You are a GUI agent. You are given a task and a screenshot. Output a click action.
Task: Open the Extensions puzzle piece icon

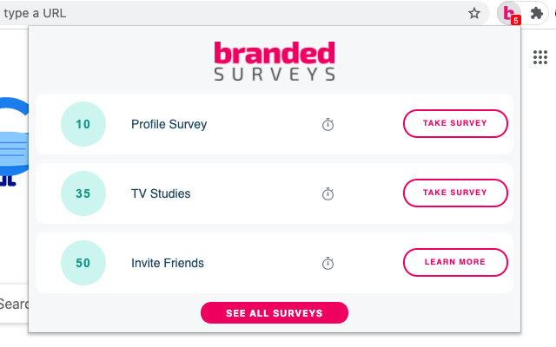click(537, 13)
